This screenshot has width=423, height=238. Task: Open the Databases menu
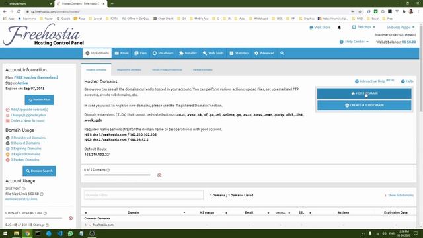coord(163,53)
